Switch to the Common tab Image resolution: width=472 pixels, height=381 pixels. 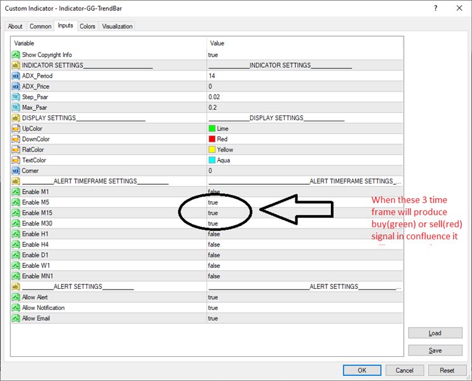click(x=40, y=27)
